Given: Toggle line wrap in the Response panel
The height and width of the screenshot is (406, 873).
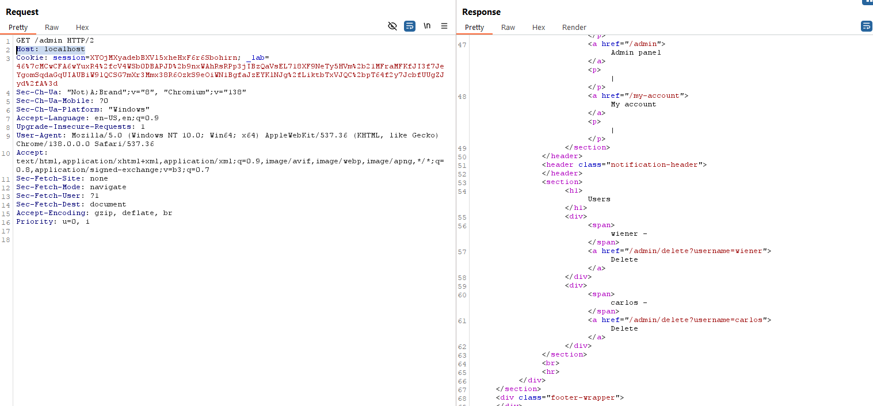Looking at the screenshot, I should pyautogui.click(x=866, y=26).
